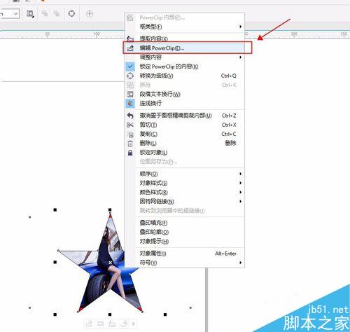Select 删除(L) with the trash icon

tap(185, 143)
